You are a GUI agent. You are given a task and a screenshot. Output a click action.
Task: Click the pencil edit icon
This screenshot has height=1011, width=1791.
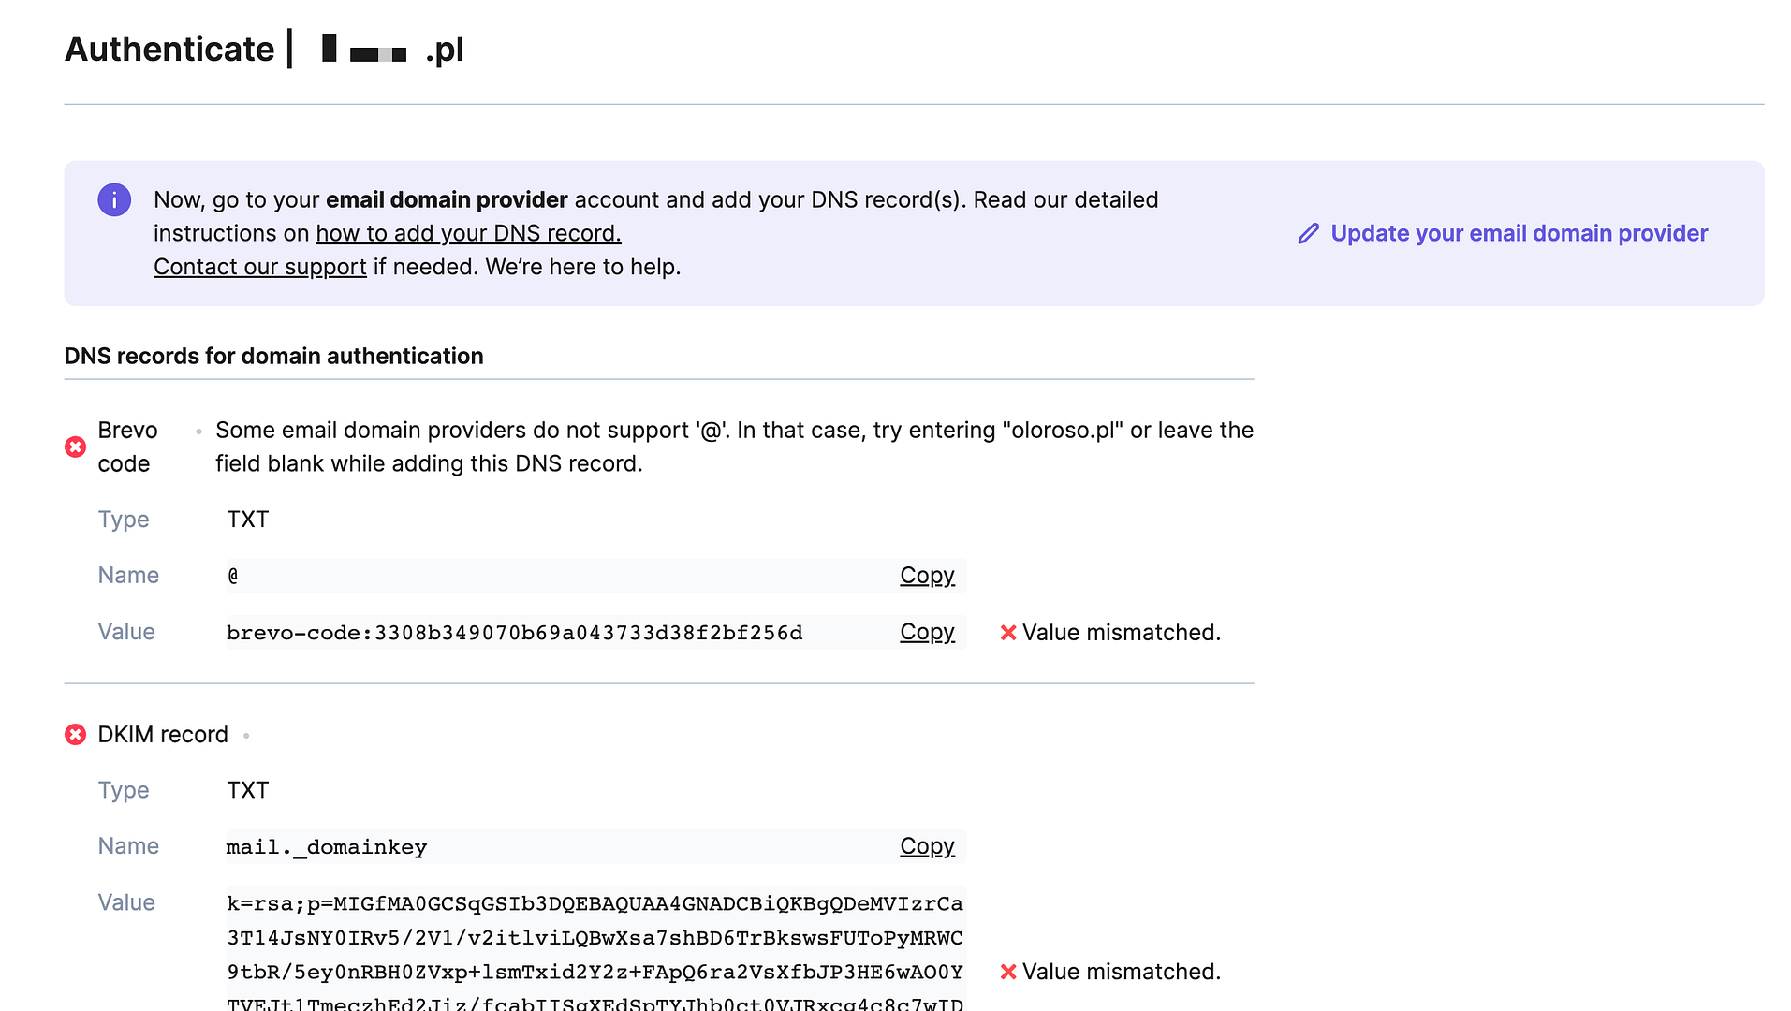click(1308, 233)
